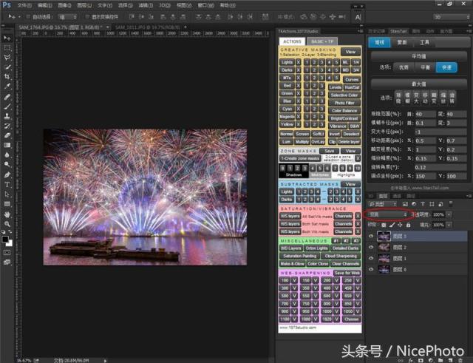The image size is (473, 363).
Task: Filter layers by pixel layer icon
Action: (x=405, y=204)
